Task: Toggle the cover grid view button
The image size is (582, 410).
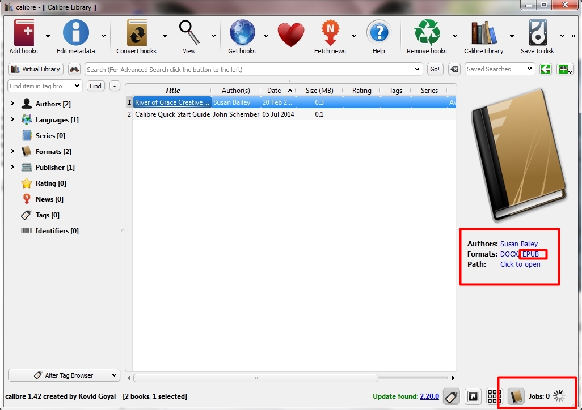Action: click(494, 396)
